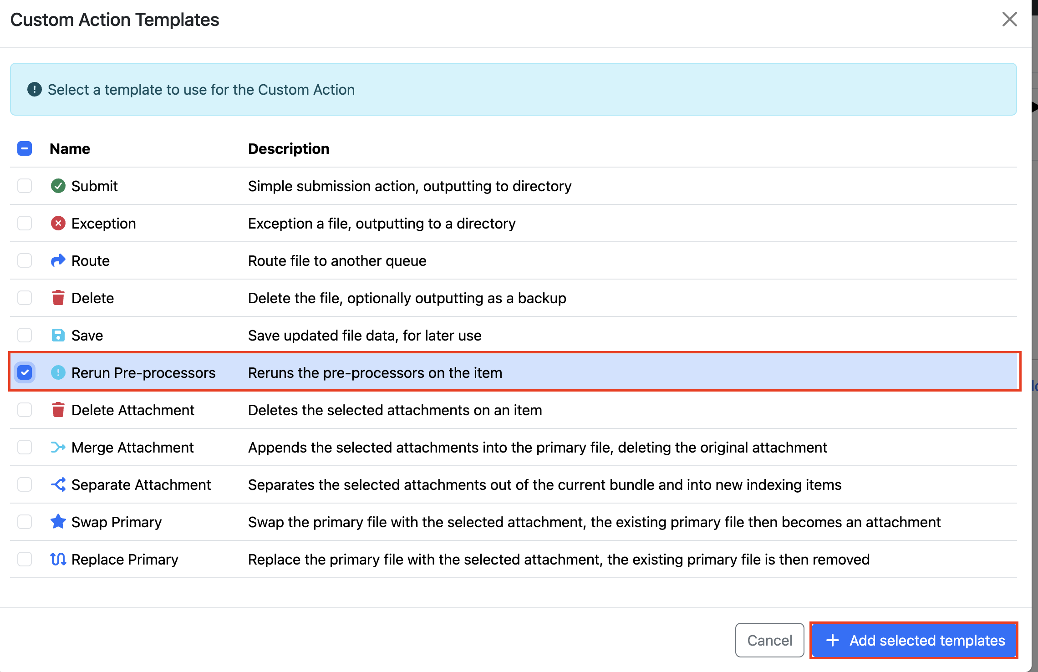Image resolution: width=1038 pixels, height=672 pixels.
Task: Select the 'Swap Primary' row name
Action: (117, 522)
